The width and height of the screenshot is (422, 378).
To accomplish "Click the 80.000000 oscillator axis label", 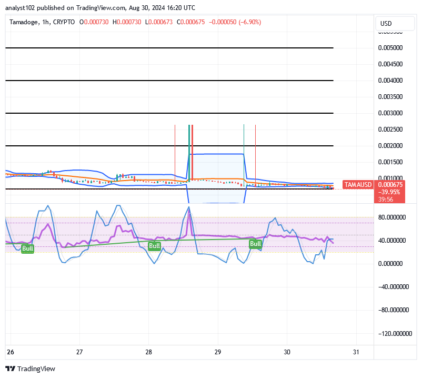I will click(392, 217).
